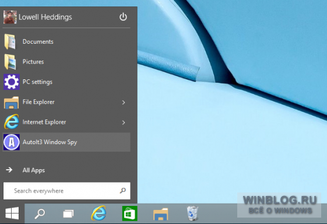Screen dimensions: 327x224
Task: Select the File Explorer label in Start menu
Action: click(38, 102)
